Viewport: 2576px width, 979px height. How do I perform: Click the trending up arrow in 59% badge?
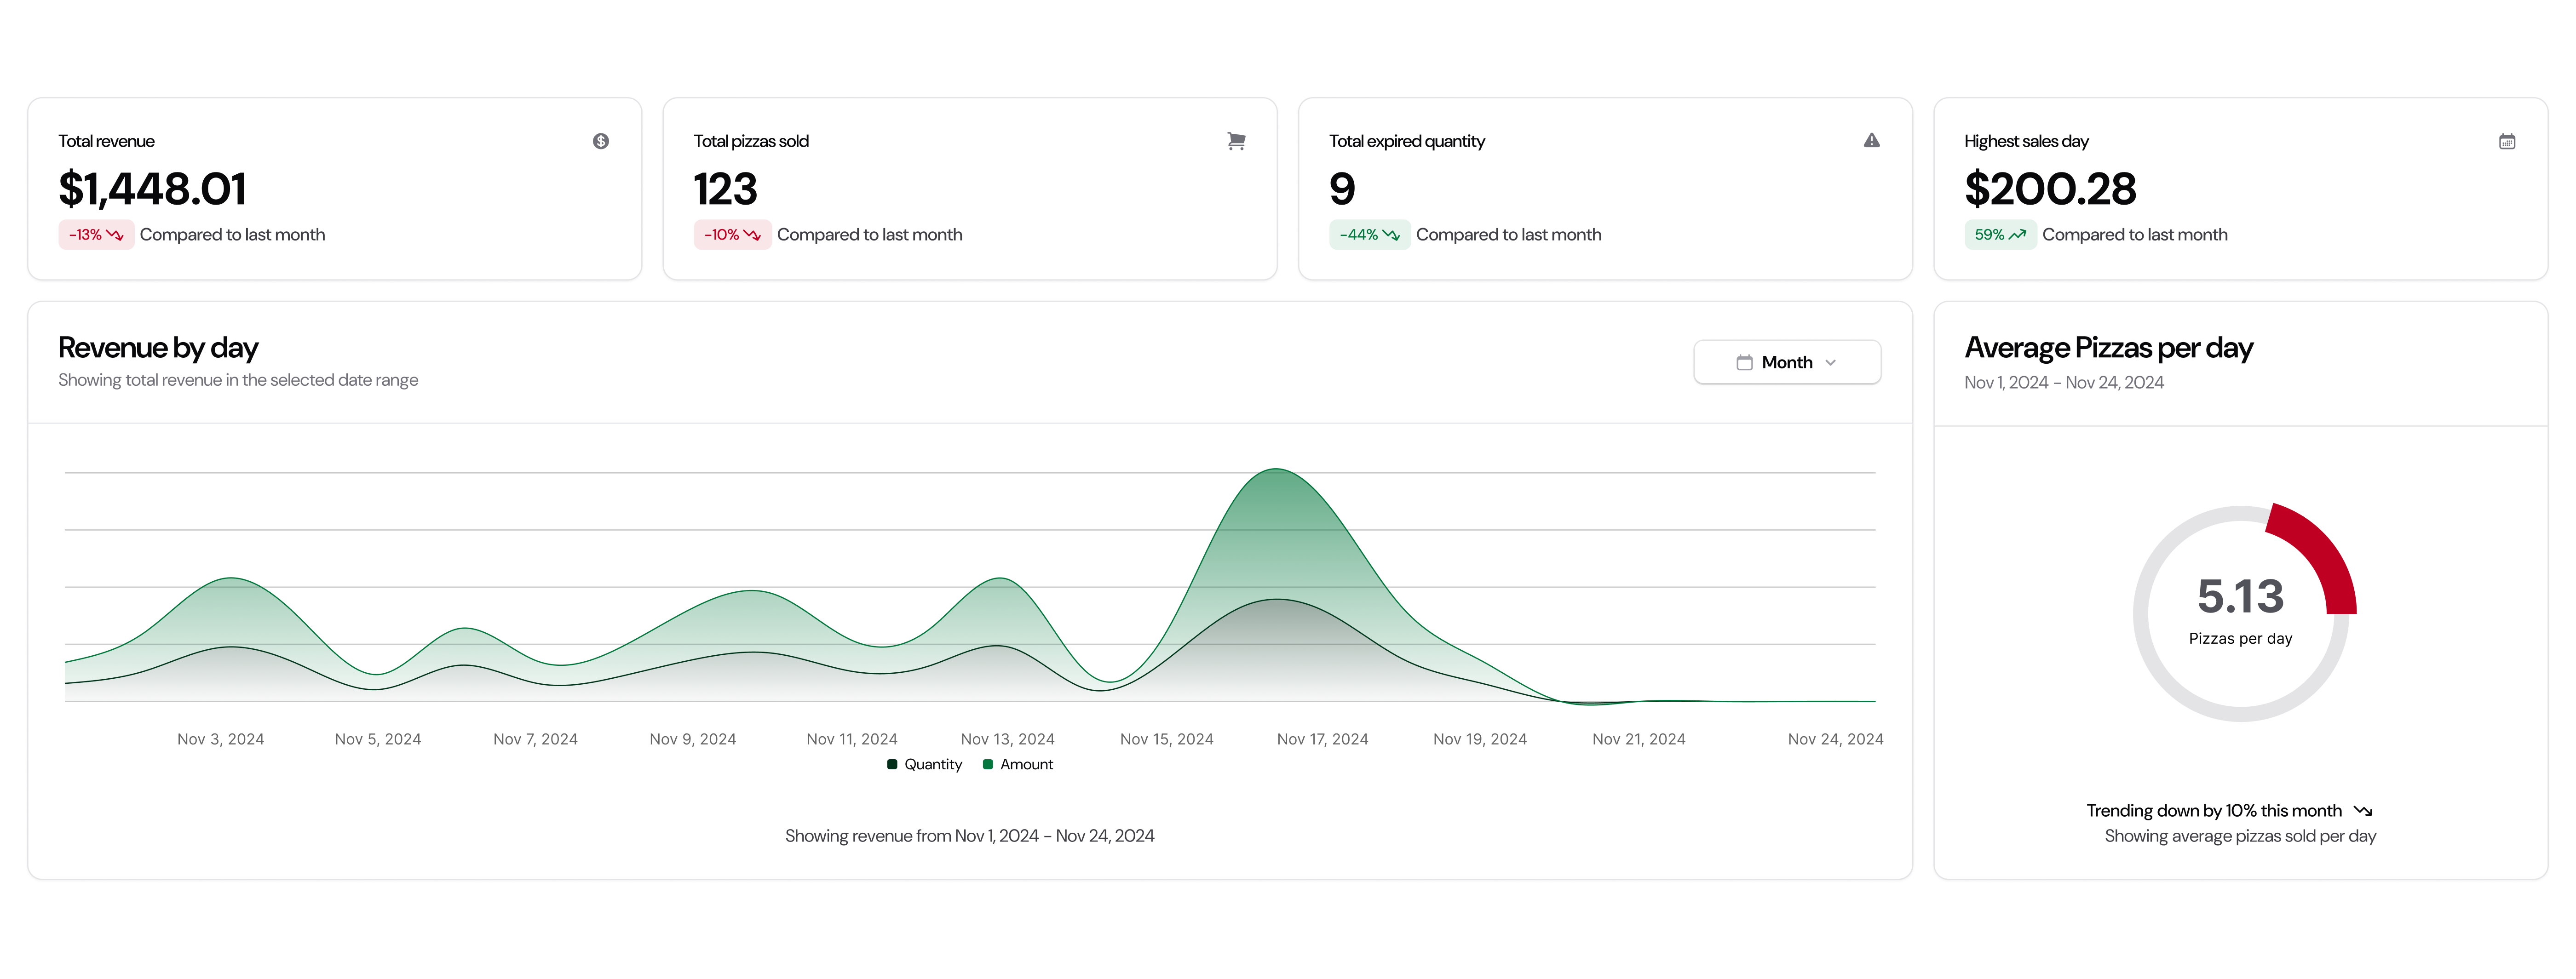(x=2018, y=235)
